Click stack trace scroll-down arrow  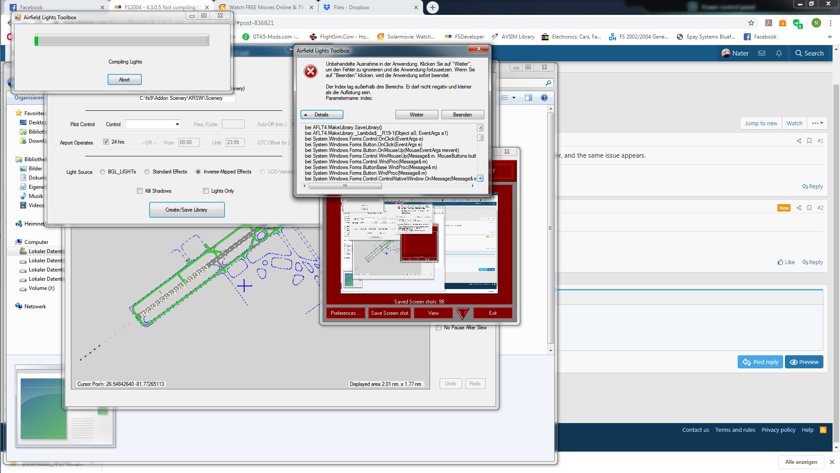coord(480,178)
